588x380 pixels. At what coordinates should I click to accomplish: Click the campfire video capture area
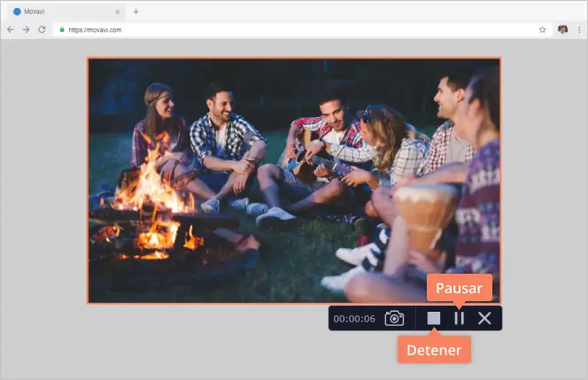(294, 181)
